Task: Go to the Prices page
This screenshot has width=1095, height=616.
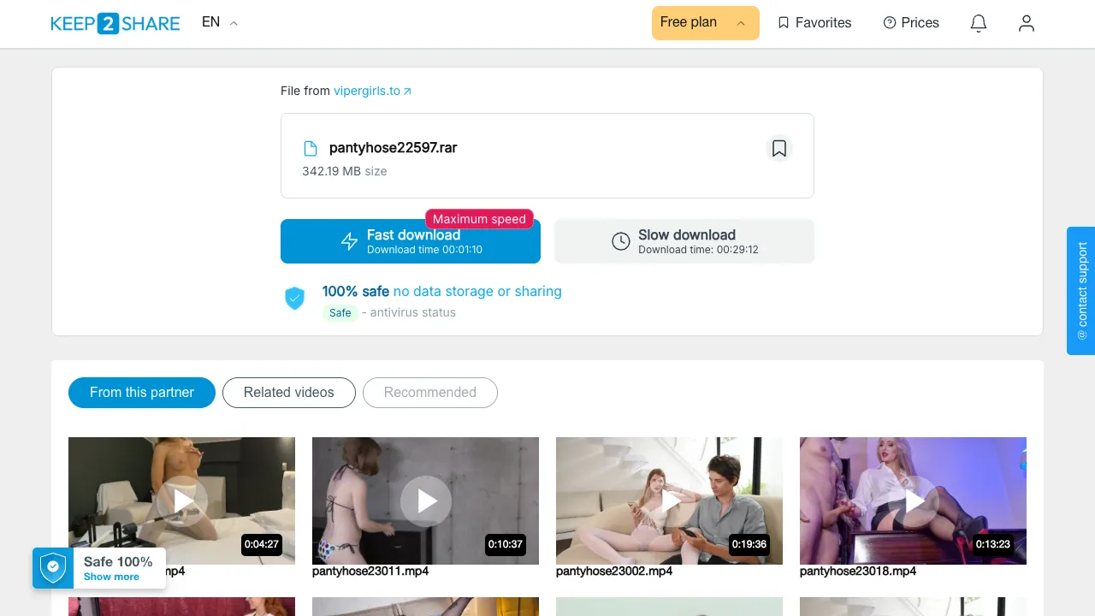Action: tap(911, 23)
